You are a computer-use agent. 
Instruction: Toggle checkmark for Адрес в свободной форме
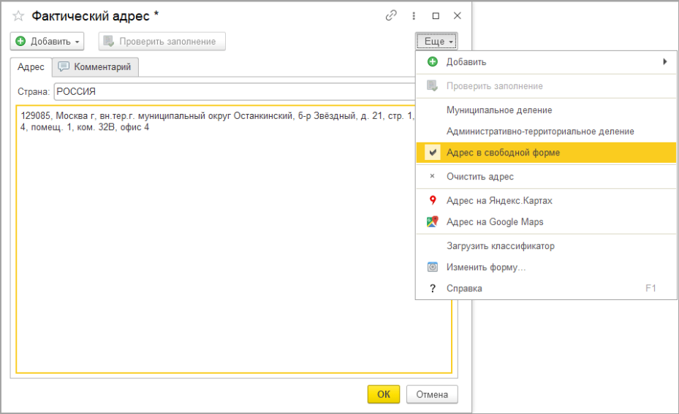click(x=433, y=153)
